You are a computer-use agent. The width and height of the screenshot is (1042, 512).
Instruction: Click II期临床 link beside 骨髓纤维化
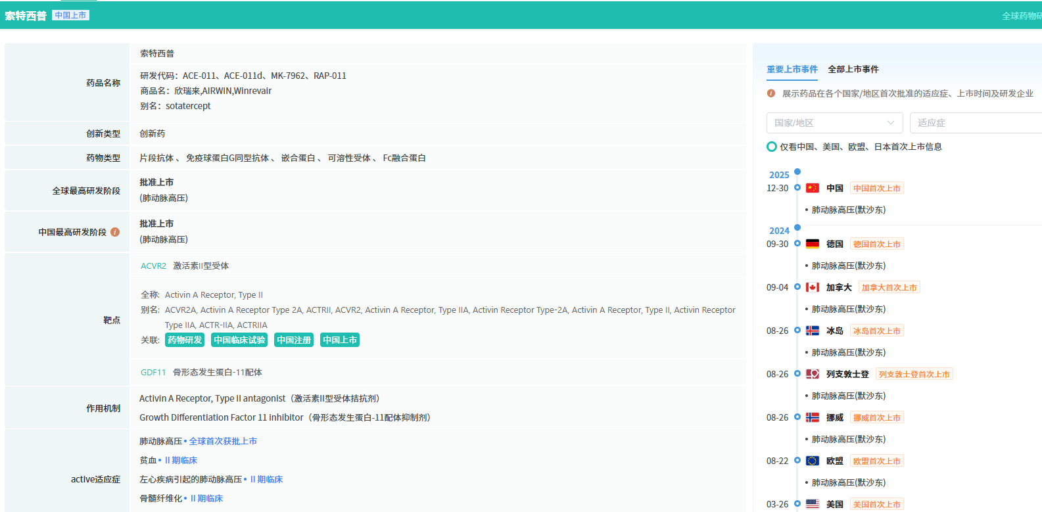[x=206, y=498]
